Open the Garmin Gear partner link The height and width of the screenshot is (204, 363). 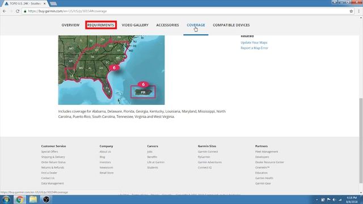pyautogui.click(x=263, y=184)
